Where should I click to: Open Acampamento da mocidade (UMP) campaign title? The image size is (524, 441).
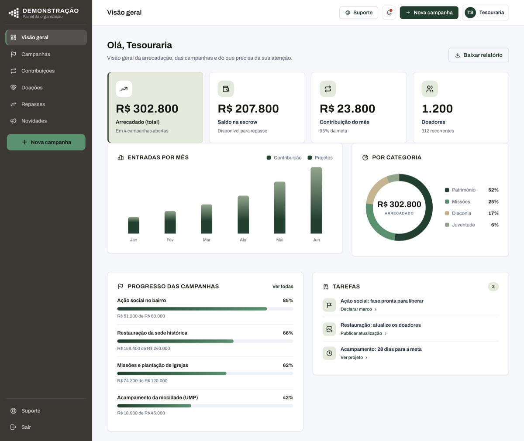click(x=158, y=398)
